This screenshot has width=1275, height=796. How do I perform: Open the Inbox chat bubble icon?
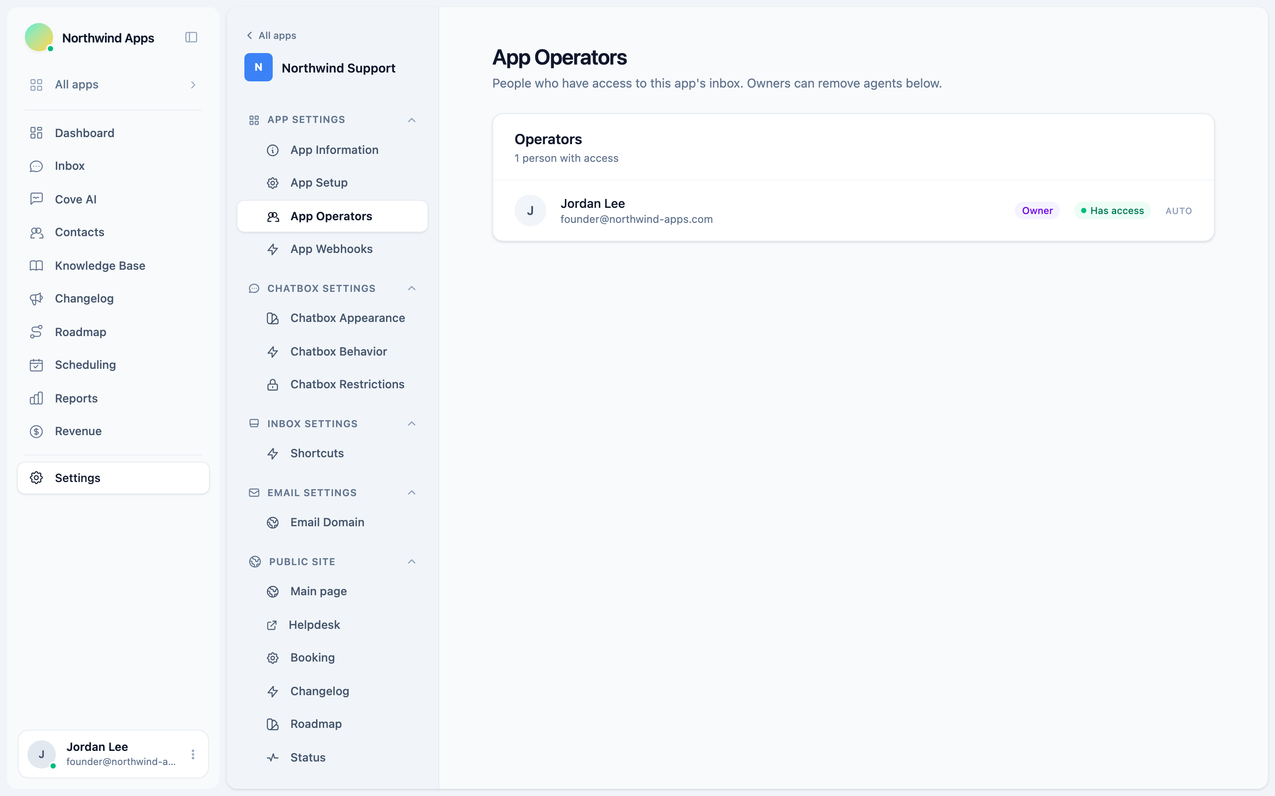coord(36,166)
